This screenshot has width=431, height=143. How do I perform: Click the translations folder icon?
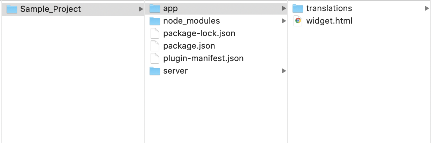[297, 8]
